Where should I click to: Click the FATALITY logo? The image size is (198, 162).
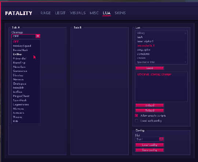click(x=19, y=13)
